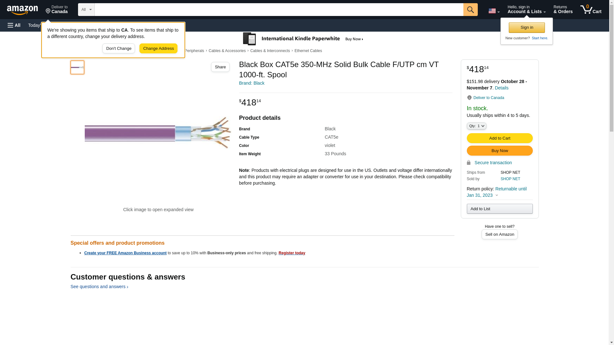The image size is (614, 345).
Task: Expand the All search category dropdown
Action: coord(86,10)
